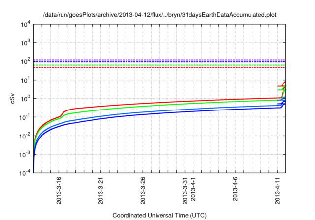Click the 10^-3 y-axis label
This screenshot has height=220, width=315.
click(x=25, y=155)
